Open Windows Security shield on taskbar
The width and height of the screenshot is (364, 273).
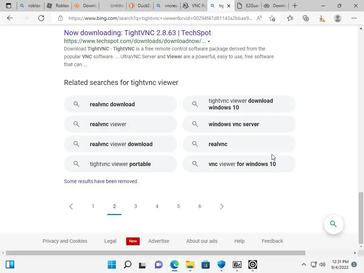tap(221, 264)
